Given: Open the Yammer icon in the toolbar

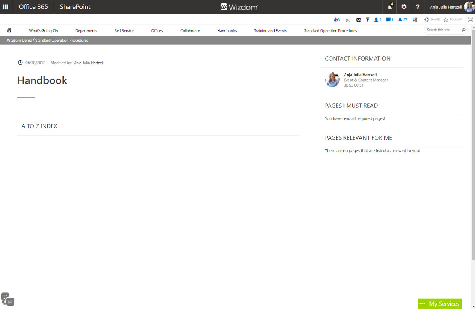Looking at the screenshot, I should [348, 20].
